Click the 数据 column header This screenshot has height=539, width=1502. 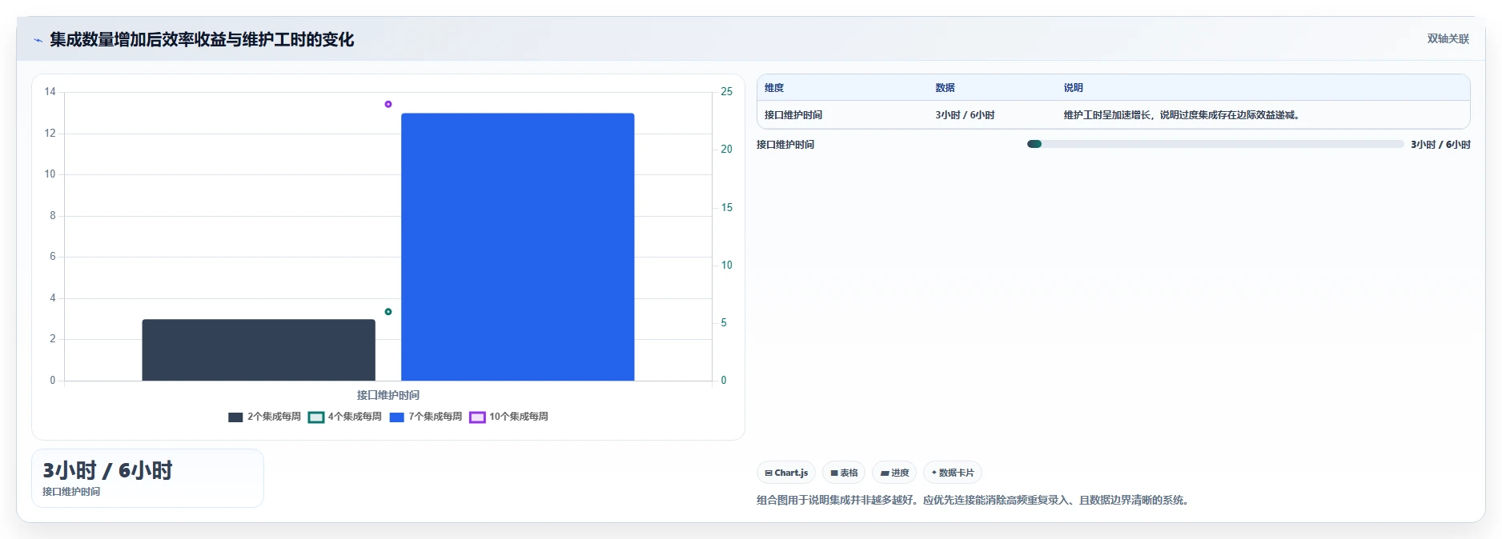coord(946,88)
